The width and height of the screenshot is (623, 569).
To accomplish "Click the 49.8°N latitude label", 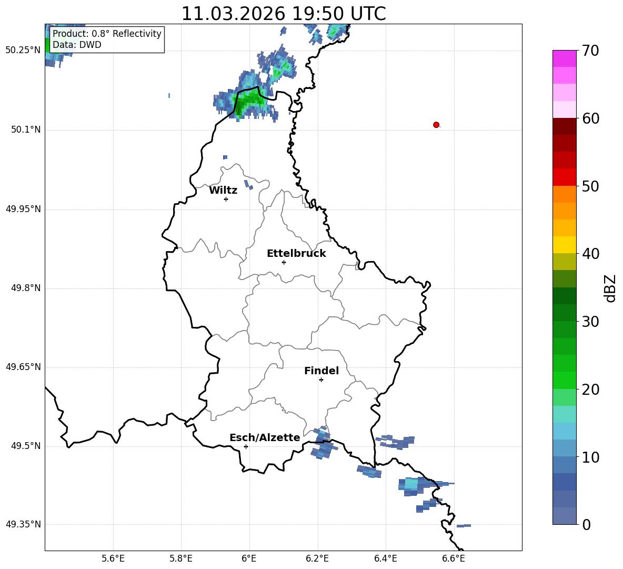I will coord(26,288).
